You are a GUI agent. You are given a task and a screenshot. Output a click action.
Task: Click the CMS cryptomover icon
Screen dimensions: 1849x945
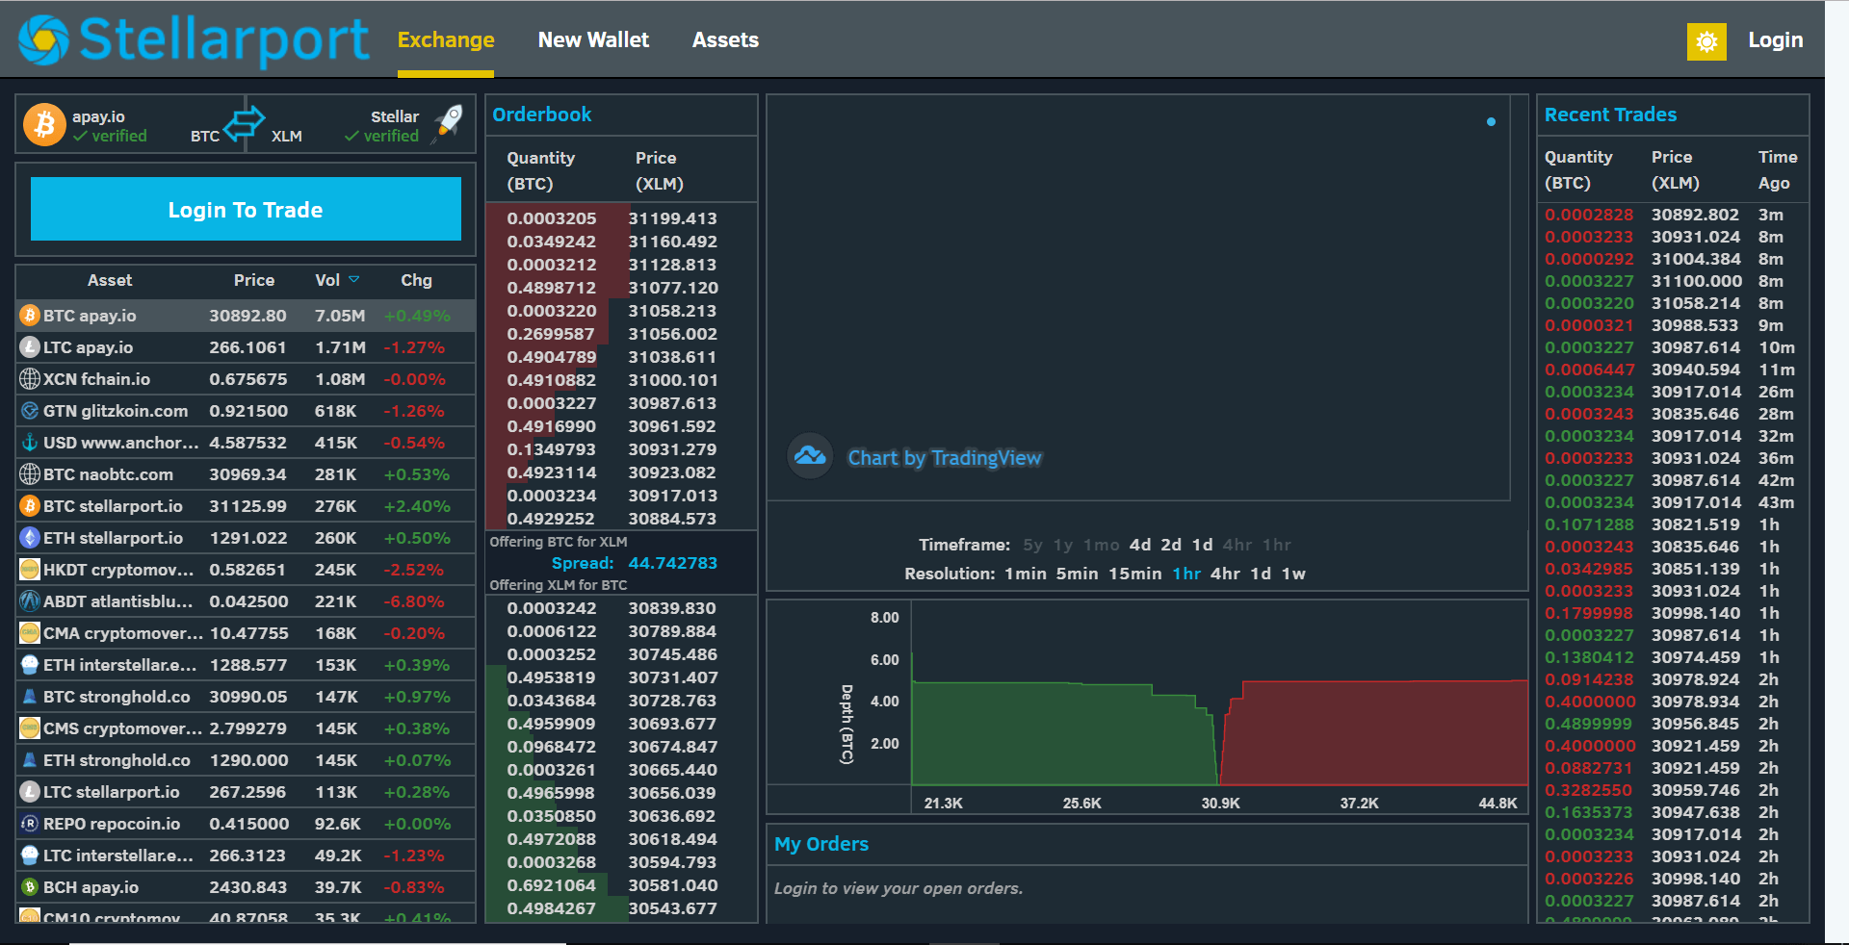[x=30, y=728]
